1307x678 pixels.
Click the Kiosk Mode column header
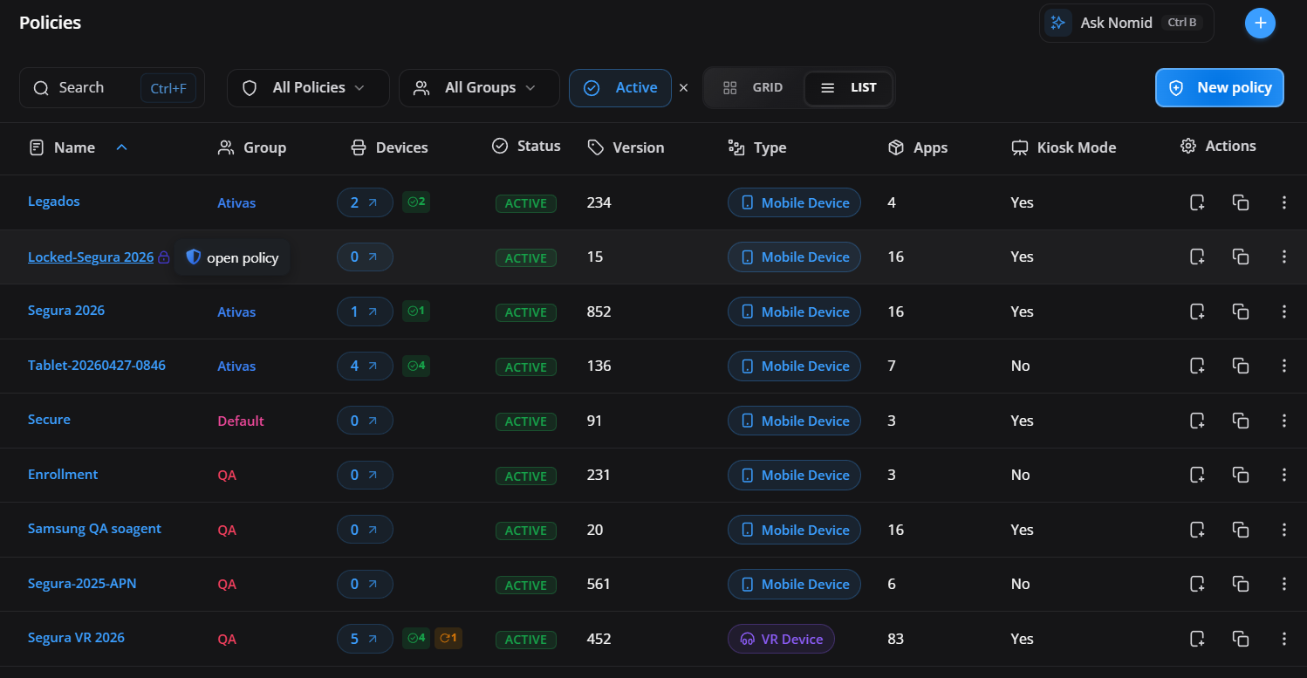1064,147
